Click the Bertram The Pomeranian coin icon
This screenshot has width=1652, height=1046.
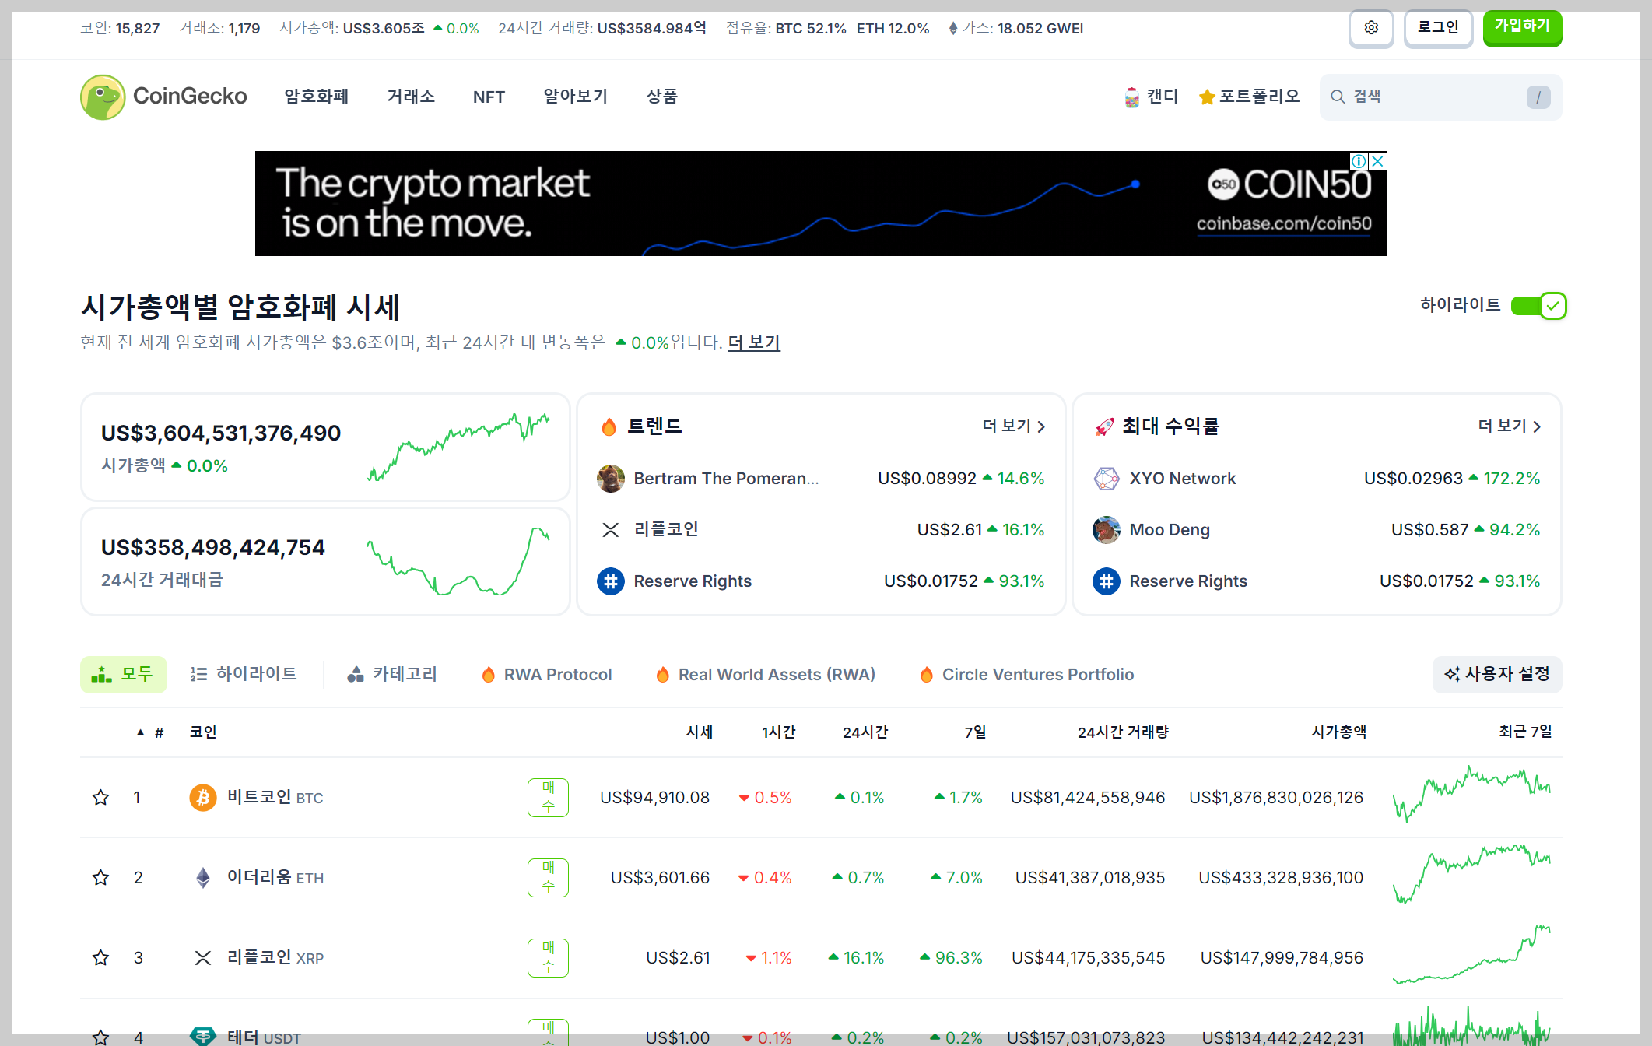click(x=611, y=479)
